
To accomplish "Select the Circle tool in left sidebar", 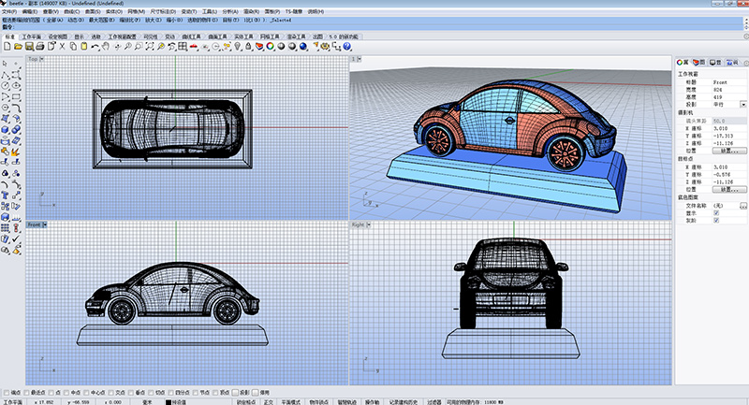I will [x=5, y=86].
